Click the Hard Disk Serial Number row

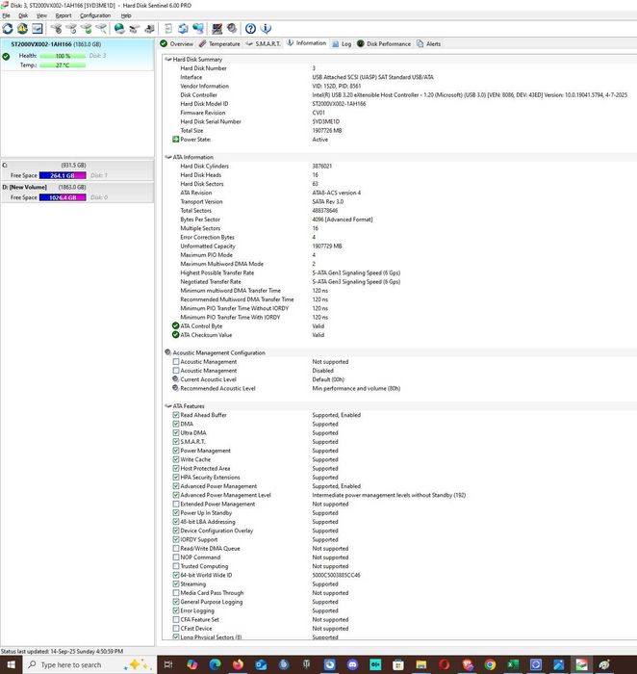coord(399,121)
